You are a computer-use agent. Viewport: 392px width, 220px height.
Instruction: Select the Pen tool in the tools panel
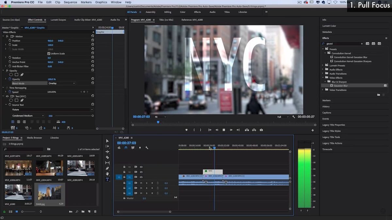107,169
